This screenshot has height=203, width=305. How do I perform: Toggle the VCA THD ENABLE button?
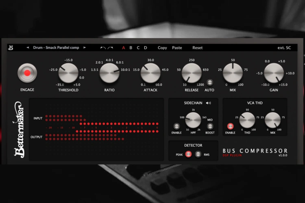(x=230, y=126)
